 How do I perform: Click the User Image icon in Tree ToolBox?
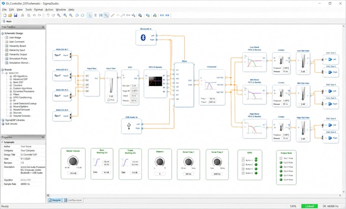(7, 38)
